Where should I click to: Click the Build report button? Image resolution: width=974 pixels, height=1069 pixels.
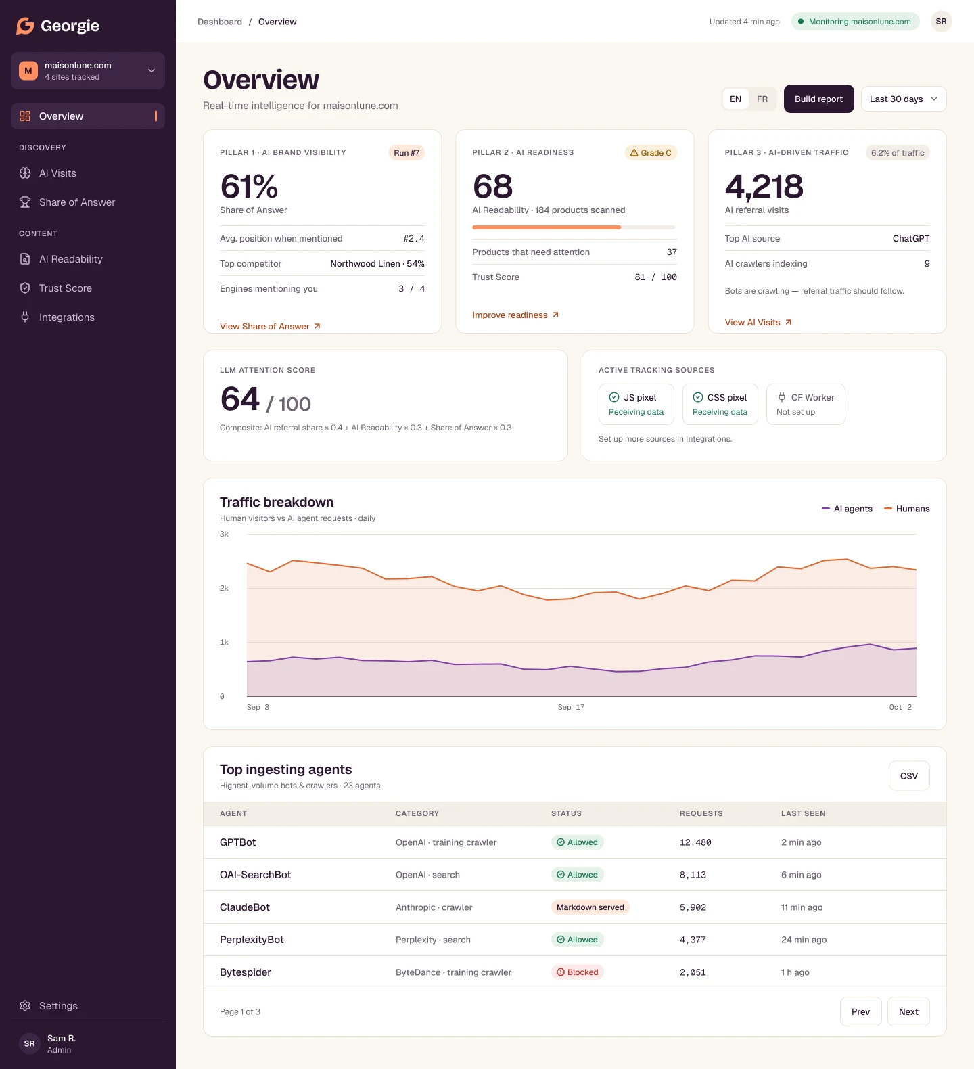click(x=818, y=99)
